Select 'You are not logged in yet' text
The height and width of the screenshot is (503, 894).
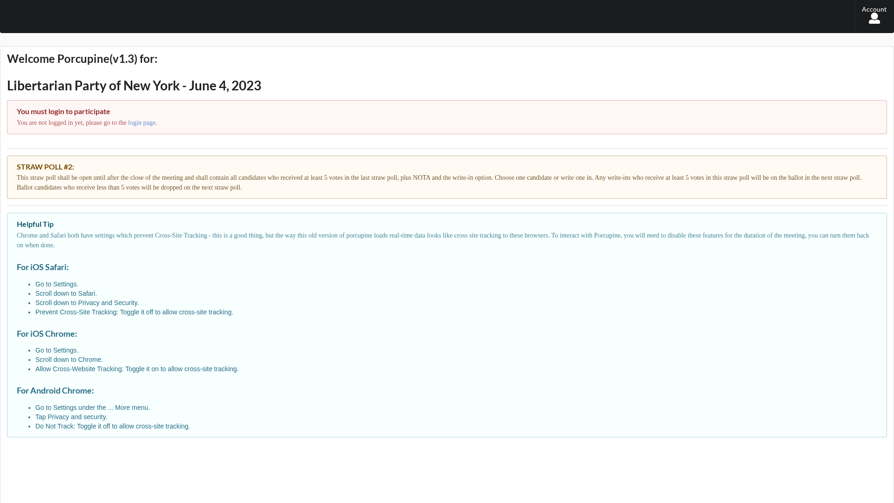pyautogui.click(x=87, y=123)
